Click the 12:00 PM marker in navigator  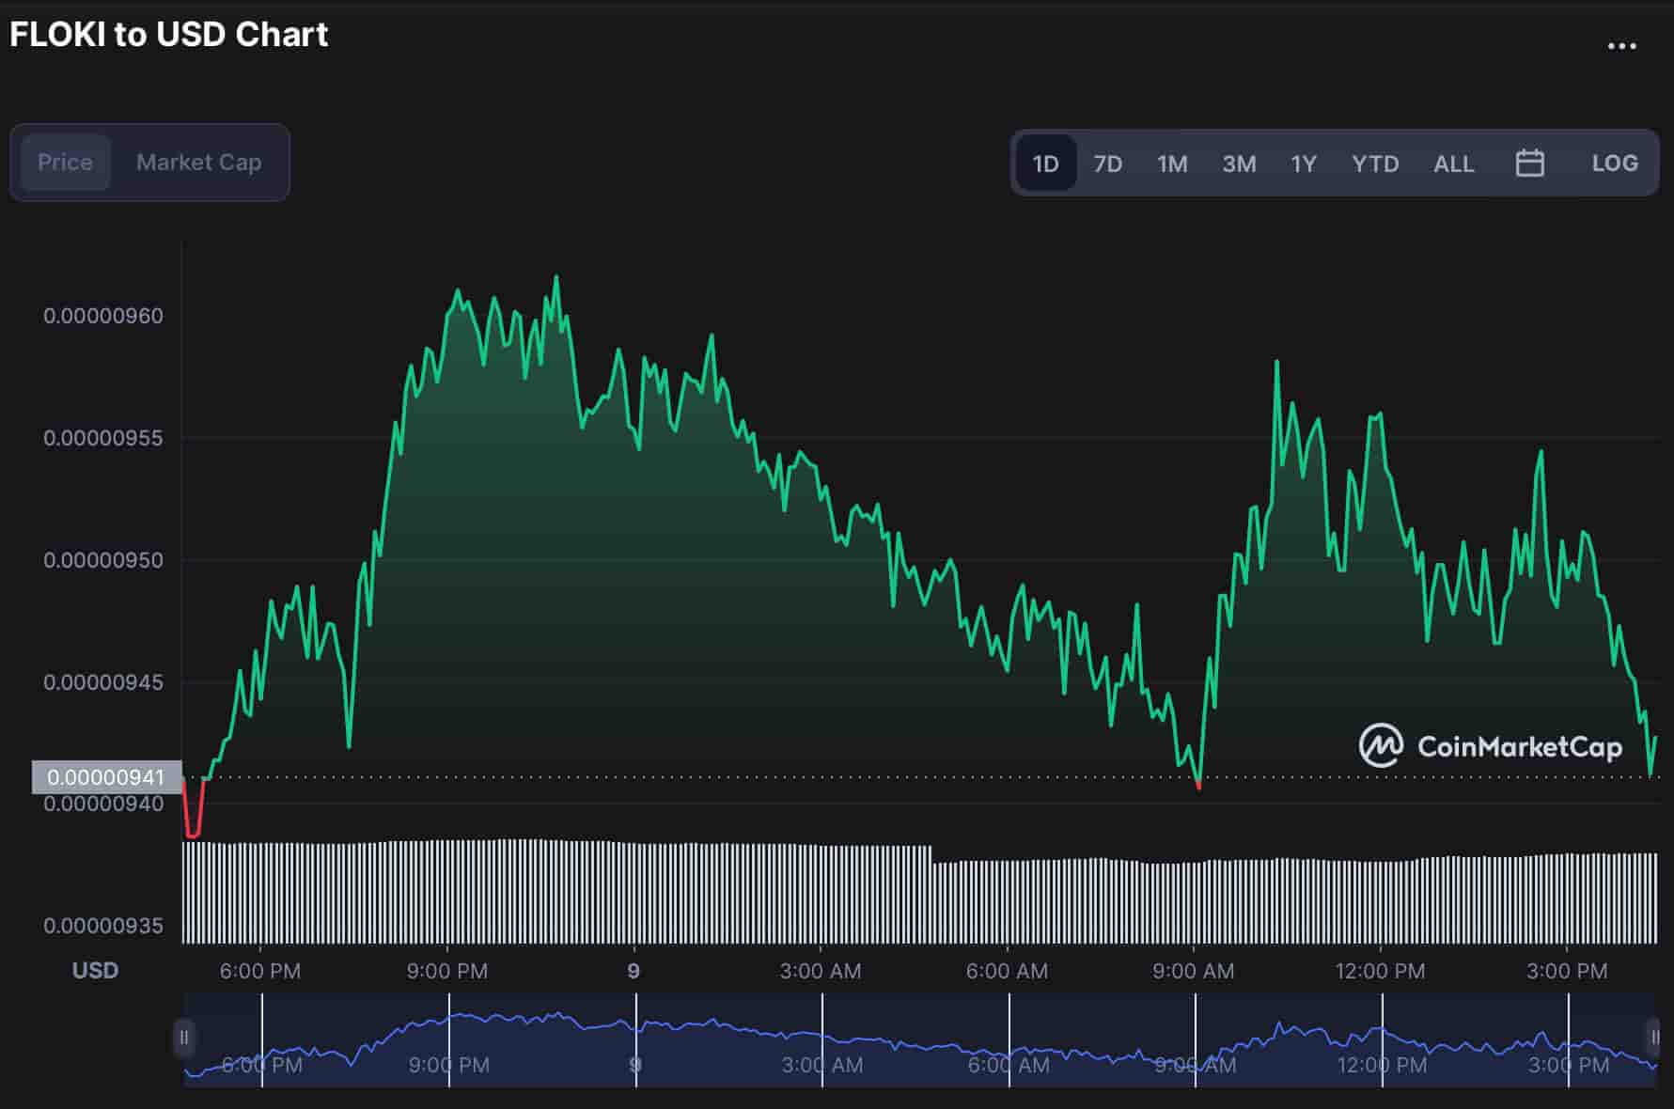[x=1382, y=1064]
